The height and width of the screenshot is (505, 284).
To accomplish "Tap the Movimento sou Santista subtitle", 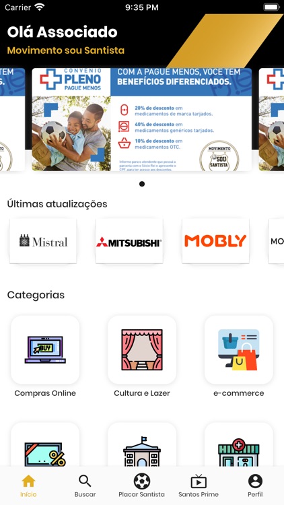I will point(66,50).
